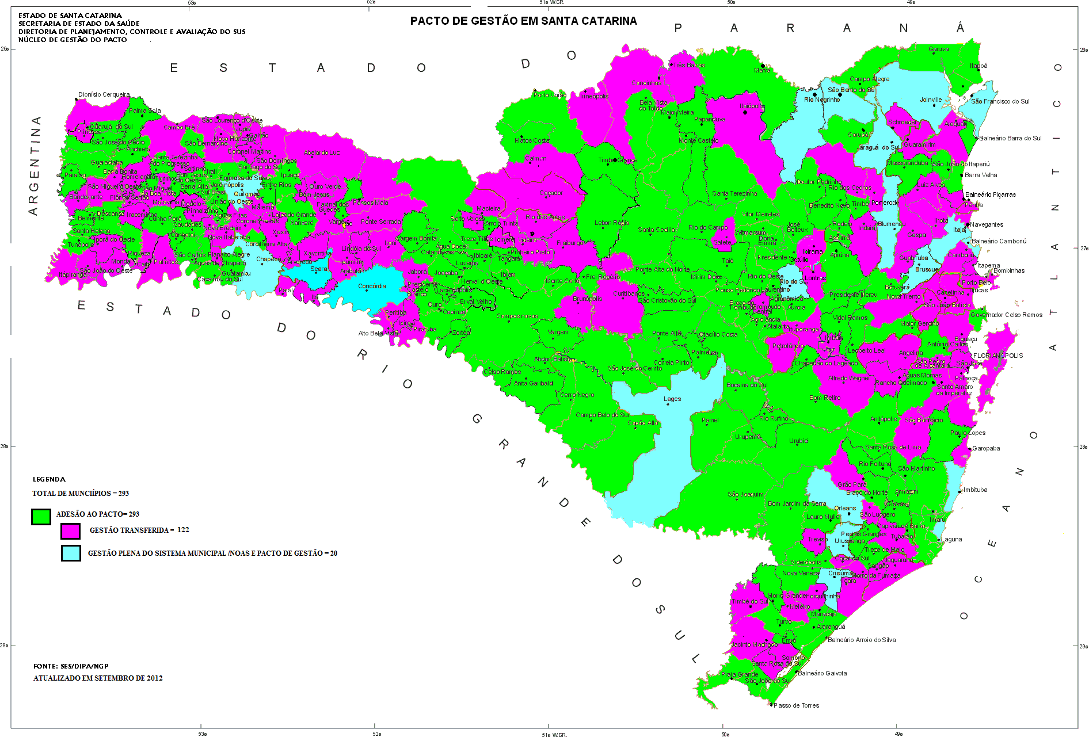Click the Total de Municípios legend text
The image size is (1089, 737).
pos(81,493)
